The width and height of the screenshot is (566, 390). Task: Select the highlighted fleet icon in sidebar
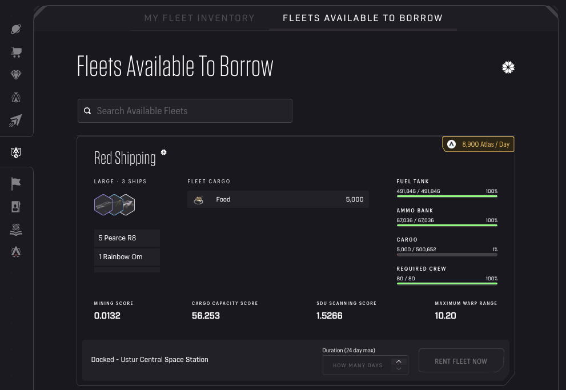[x=16, y=152]
